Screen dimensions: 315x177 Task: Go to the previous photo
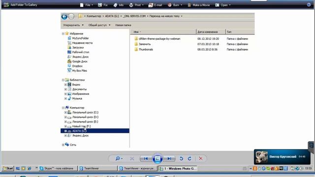[146, 158]
